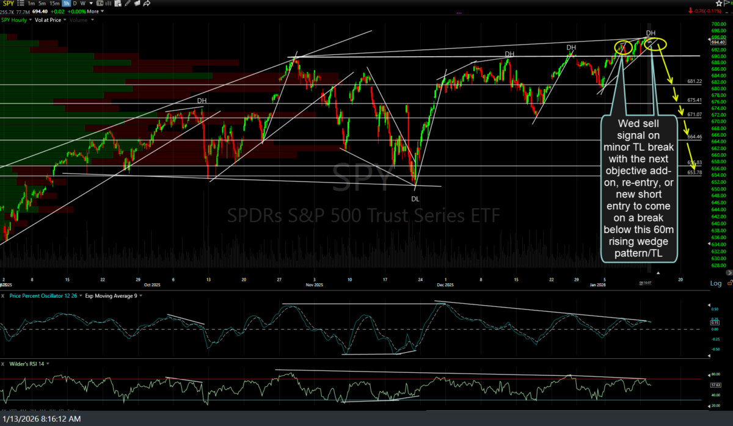Select the pencil drawing tool
733x426 pixels.
(128, 4)
